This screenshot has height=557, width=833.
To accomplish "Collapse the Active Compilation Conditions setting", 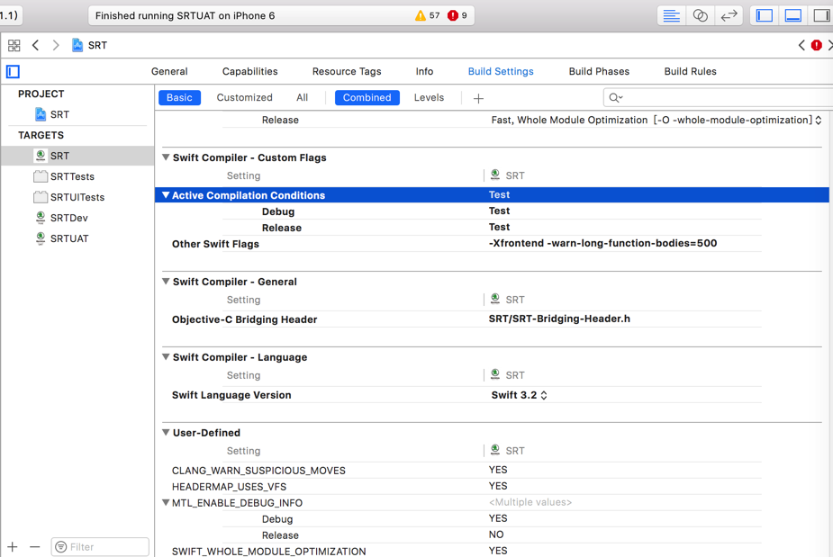I will [166, 195].
